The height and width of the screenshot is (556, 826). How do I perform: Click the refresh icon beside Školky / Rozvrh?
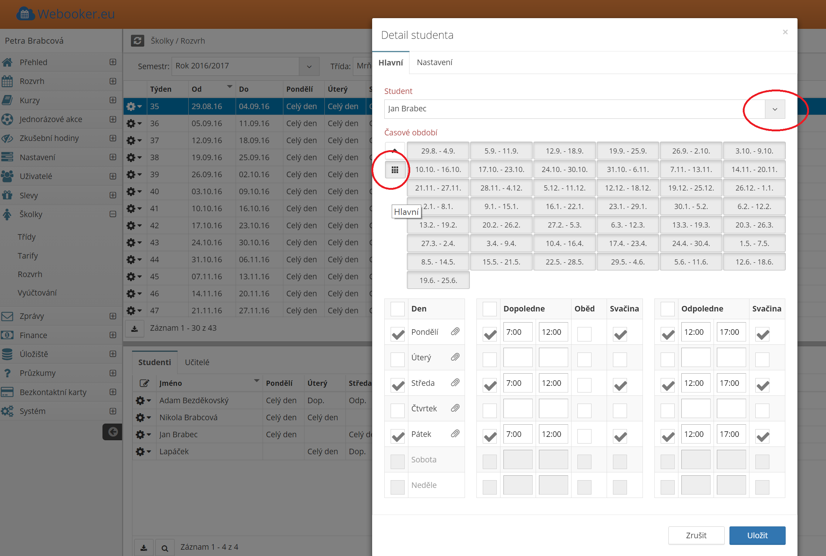point(137,41)
